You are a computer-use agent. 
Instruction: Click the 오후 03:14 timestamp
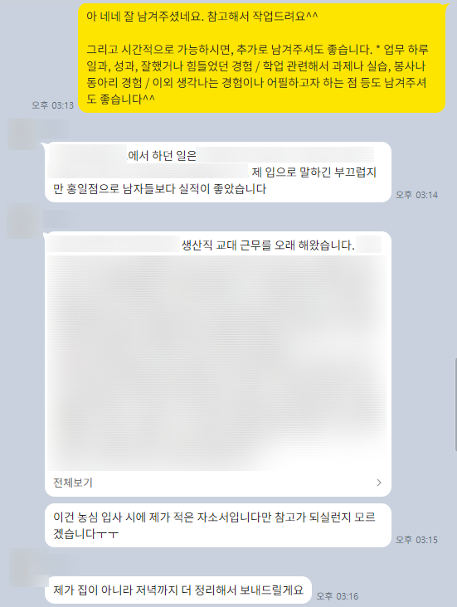(x=416, y=195)
